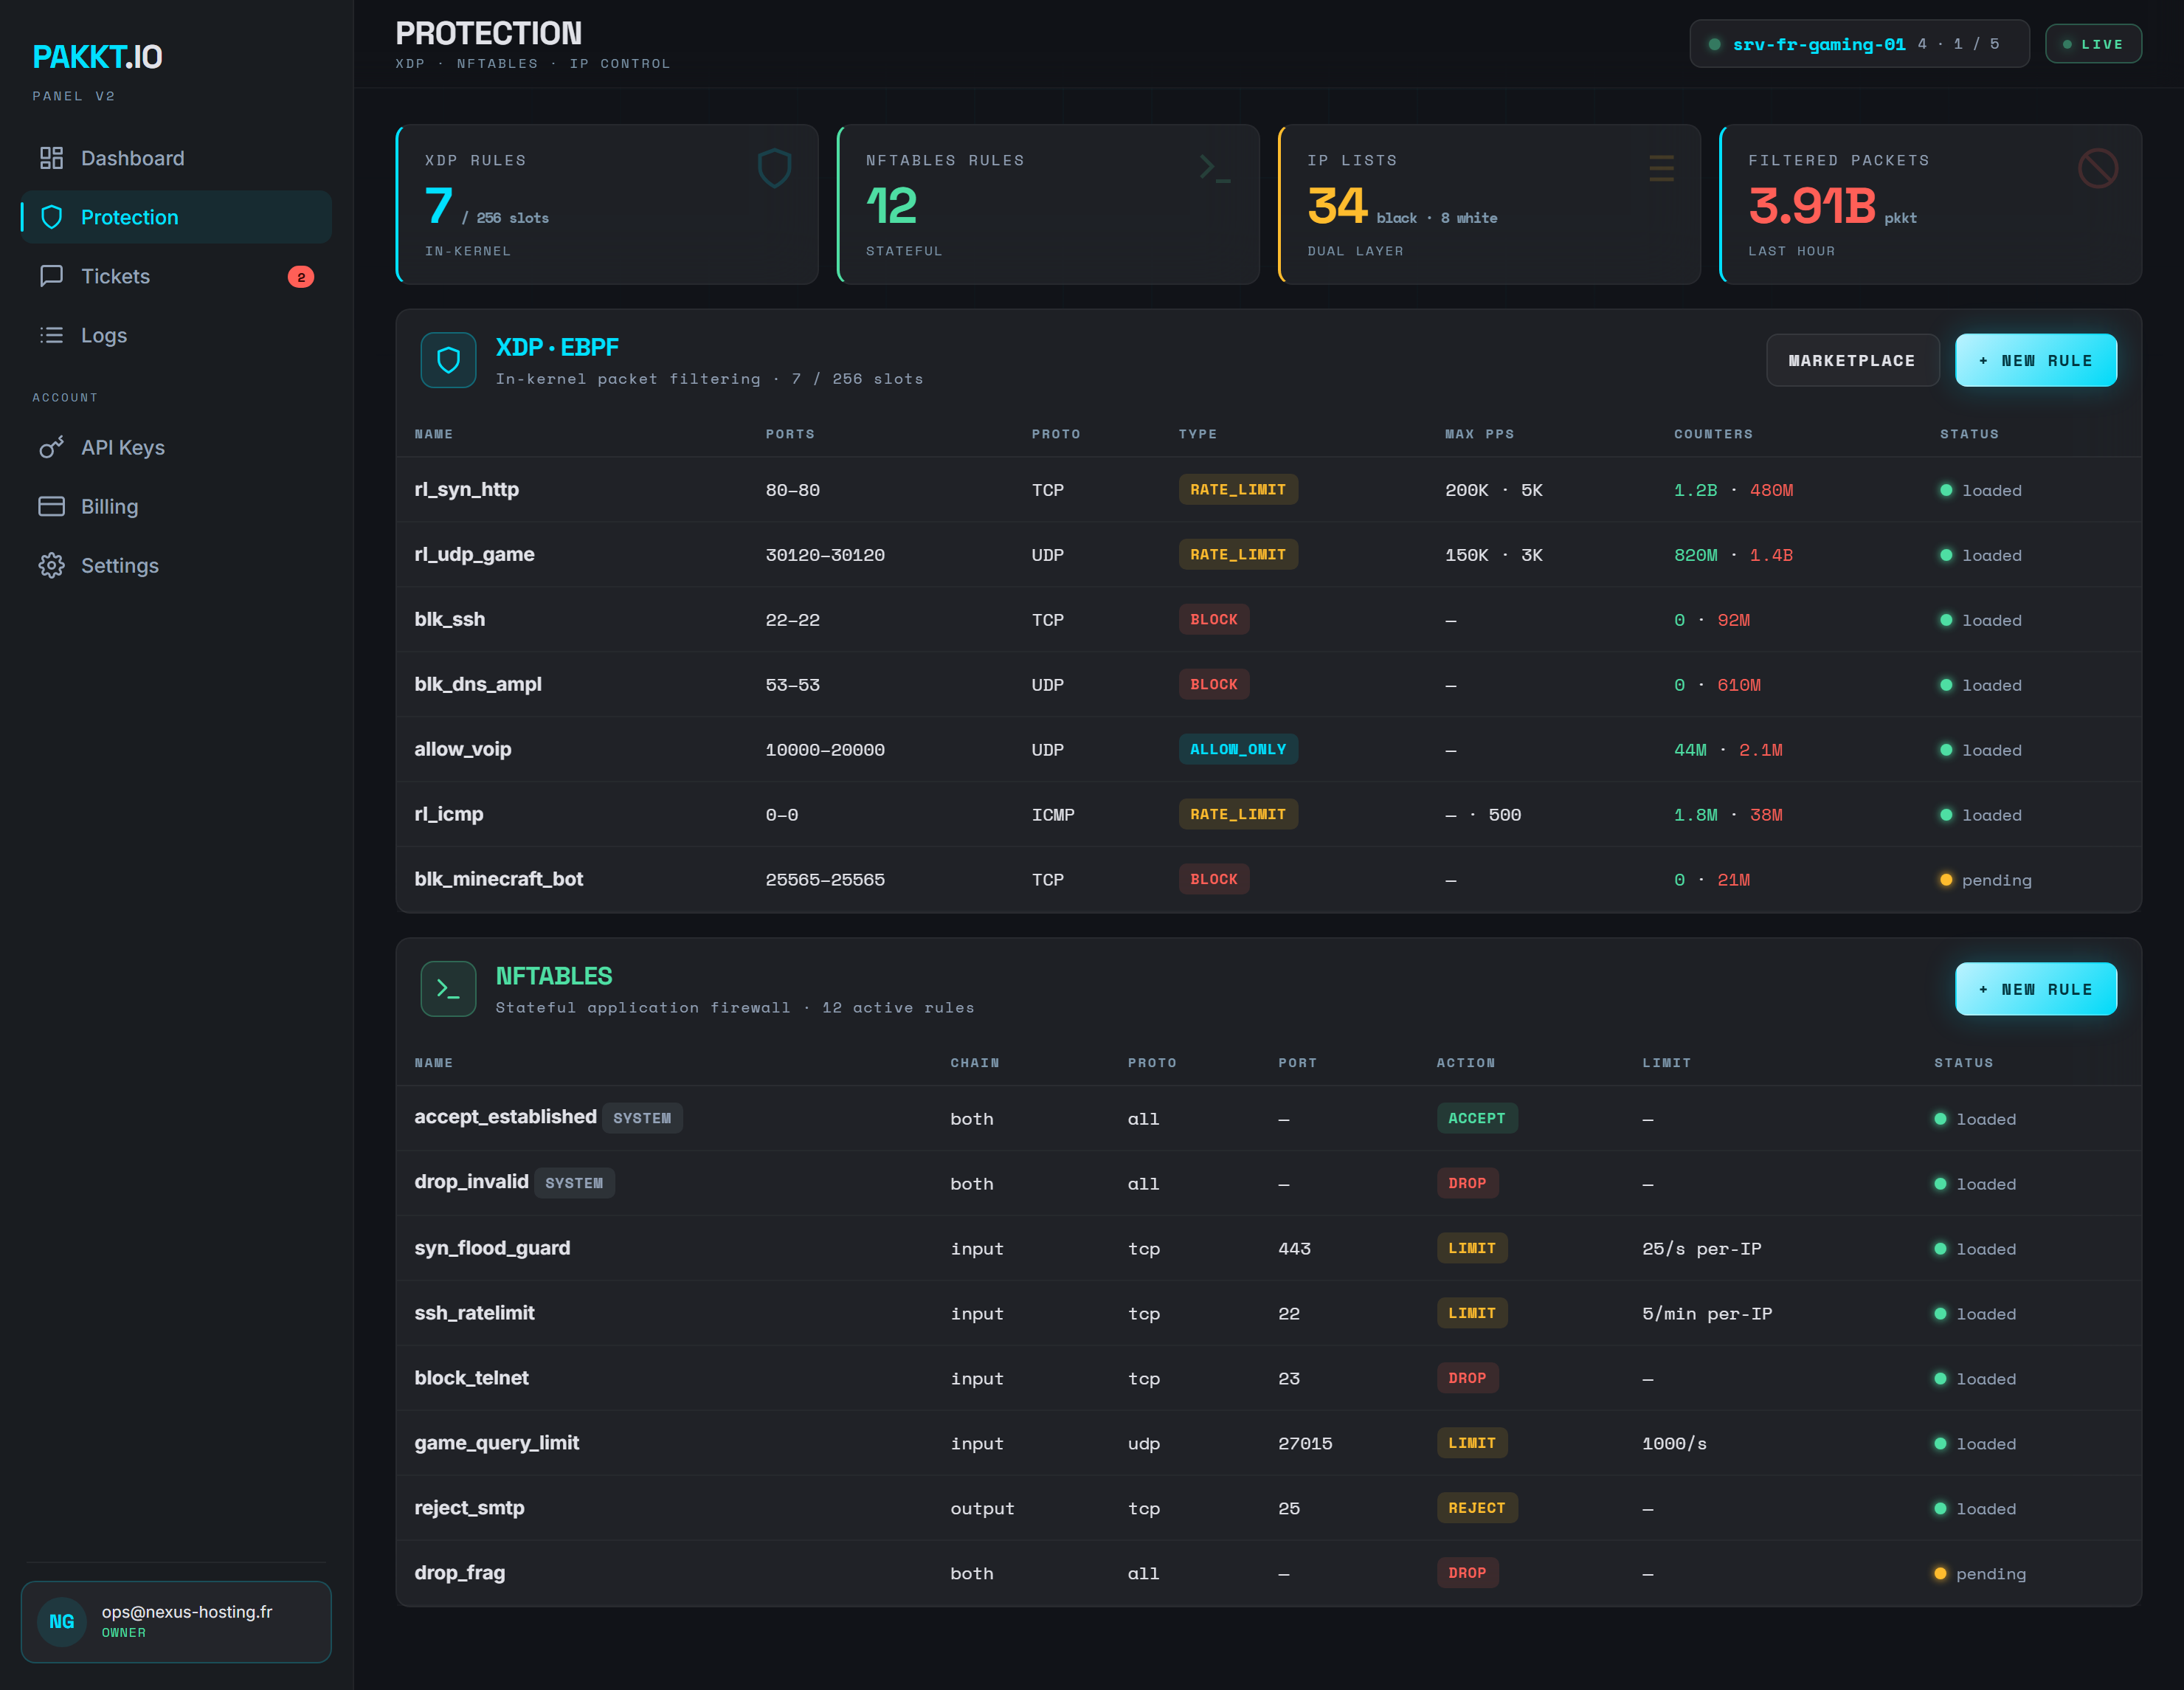Screen dimensions: 2184x1690
Task: Click the 200K · 5K max PPS value
Action: (x=1494, y=490)
